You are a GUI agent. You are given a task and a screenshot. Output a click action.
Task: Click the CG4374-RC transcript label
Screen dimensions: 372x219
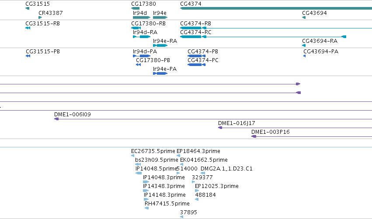pos(196,32)
